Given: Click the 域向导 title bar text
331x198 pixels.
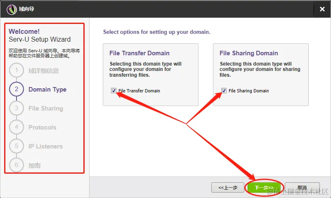Looking at the screenshot, I should click(26, 9).
